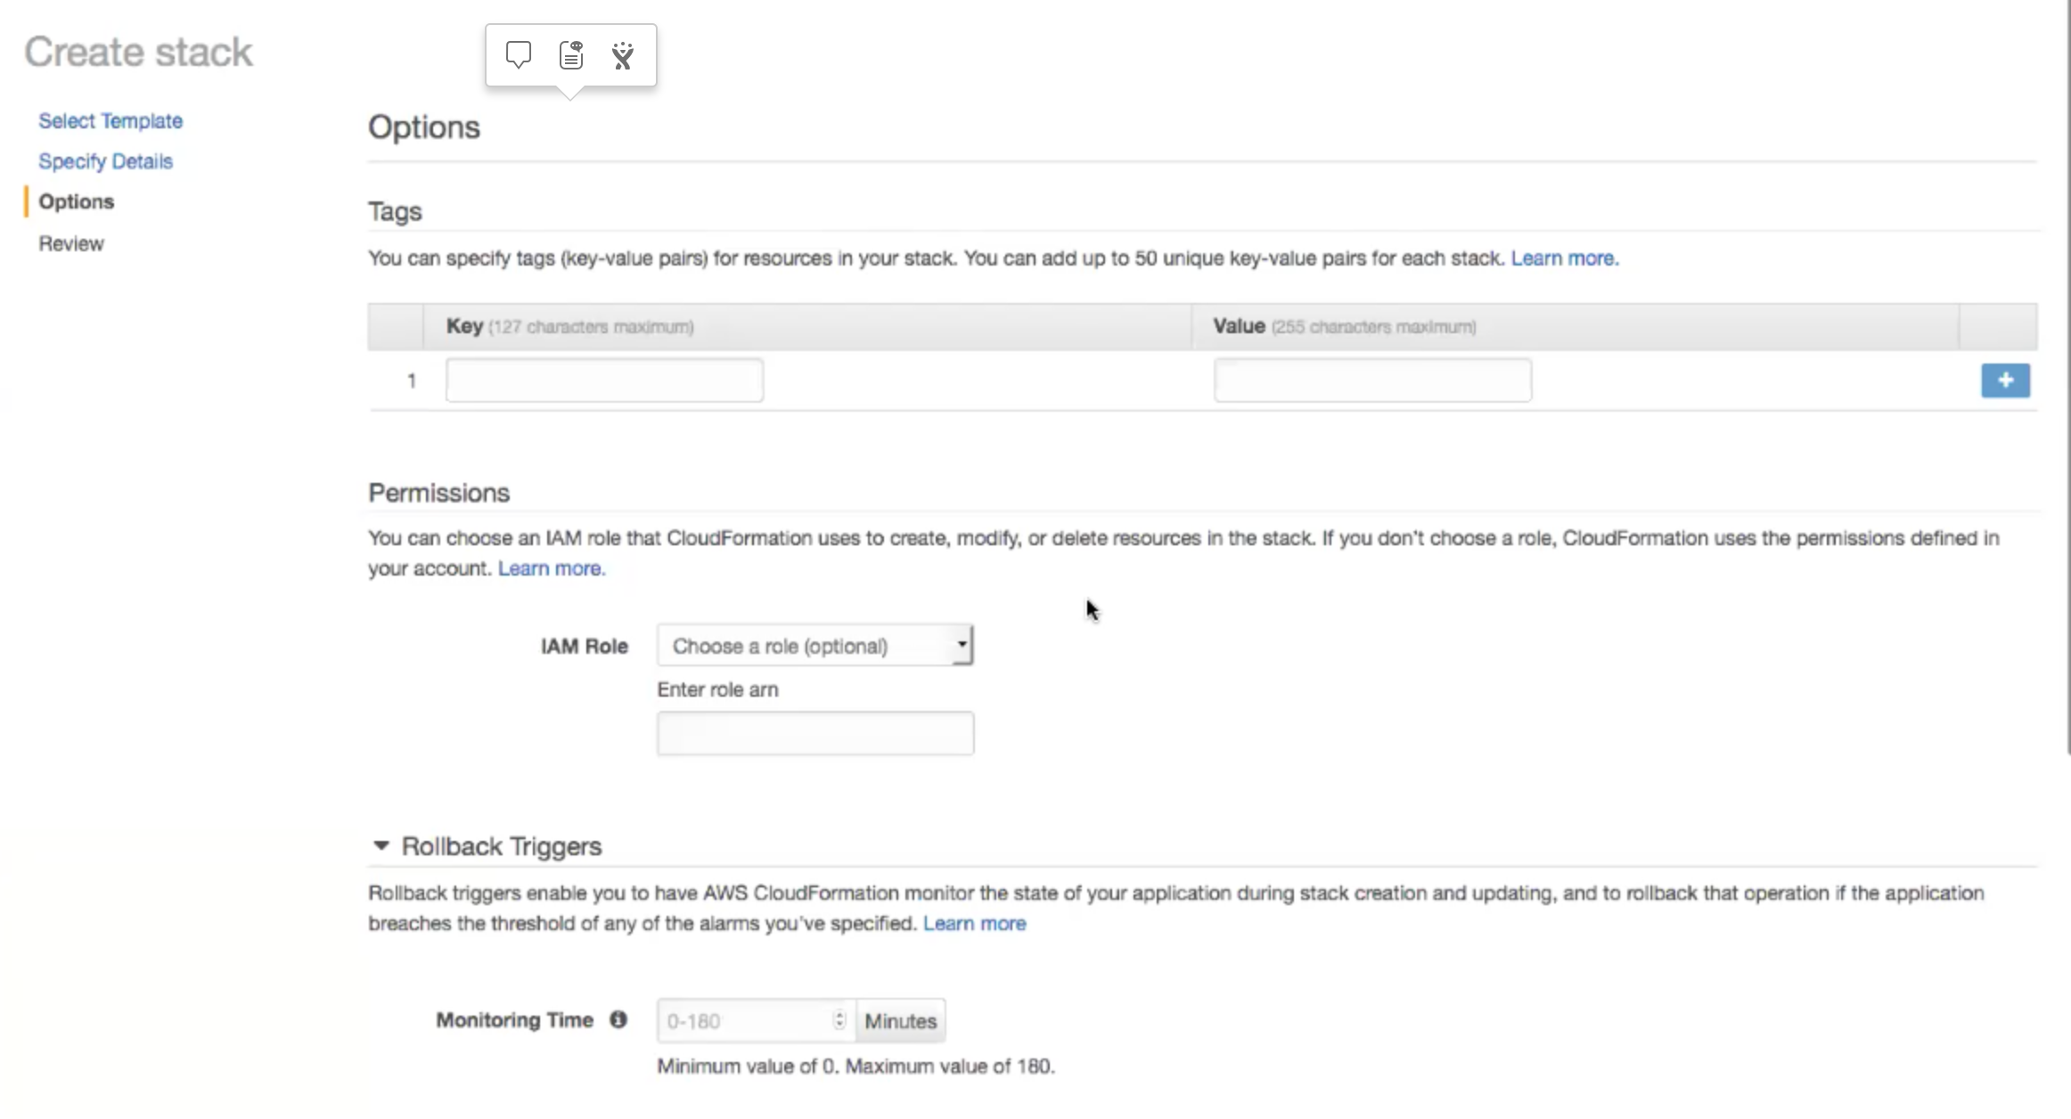Click the speech bubble comment icon
The width and height of the screenshot is (2071, 1119).
pos(519,55)
